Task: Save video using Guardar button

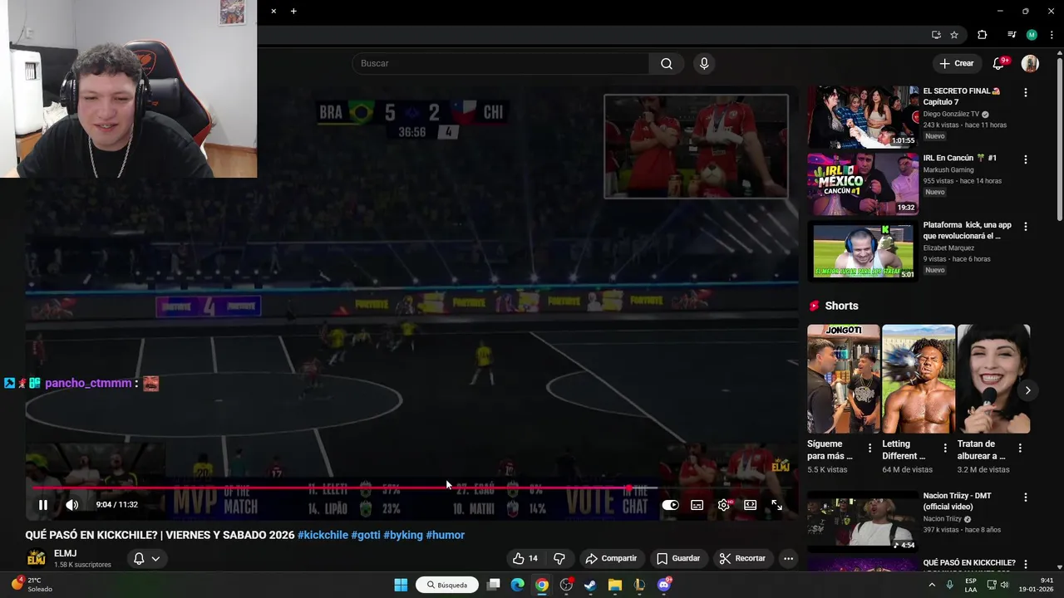Action: click(678, 558)
